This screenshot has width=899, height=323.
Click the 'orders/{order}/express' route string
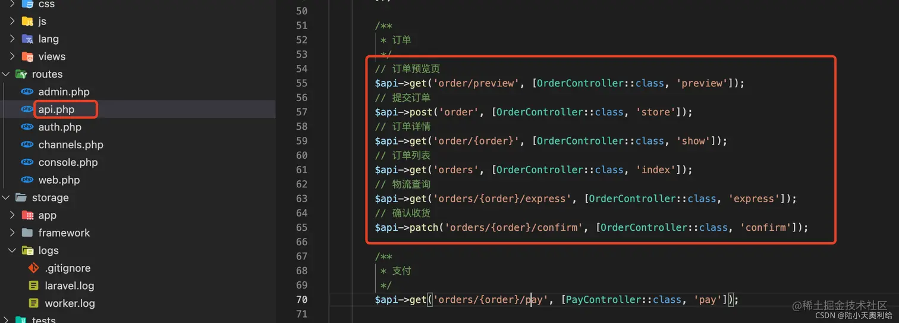tap(502, 199)
